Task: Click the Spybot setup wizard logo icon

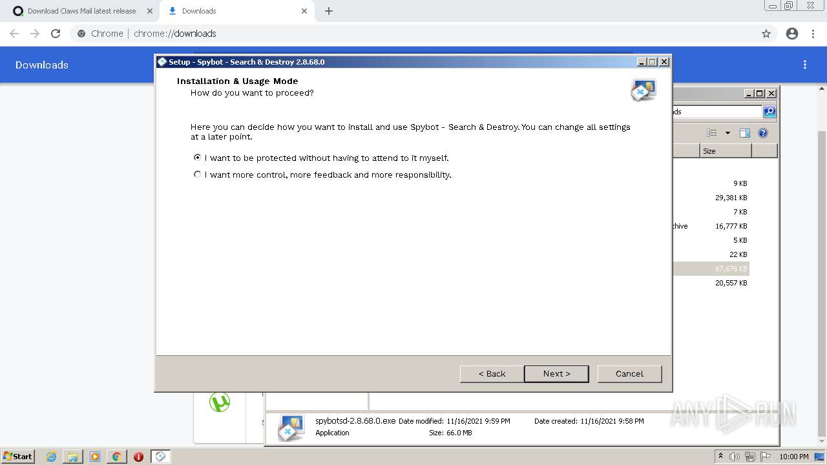Action: pyautogui.click(x=644, y=90)
